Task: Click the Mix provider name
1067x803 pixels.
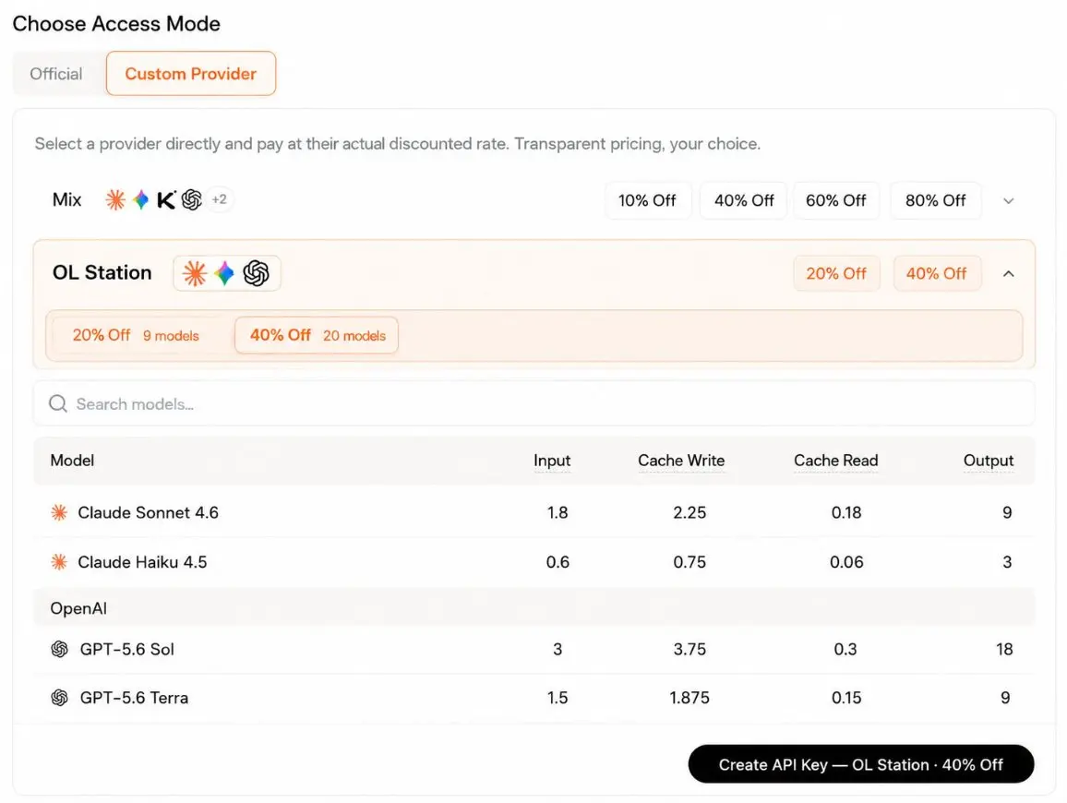Action: pos(66,199)
